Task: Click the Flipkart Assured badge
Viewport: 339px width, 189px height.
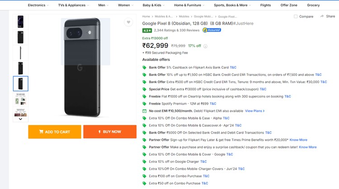Action: coord(212,30)
